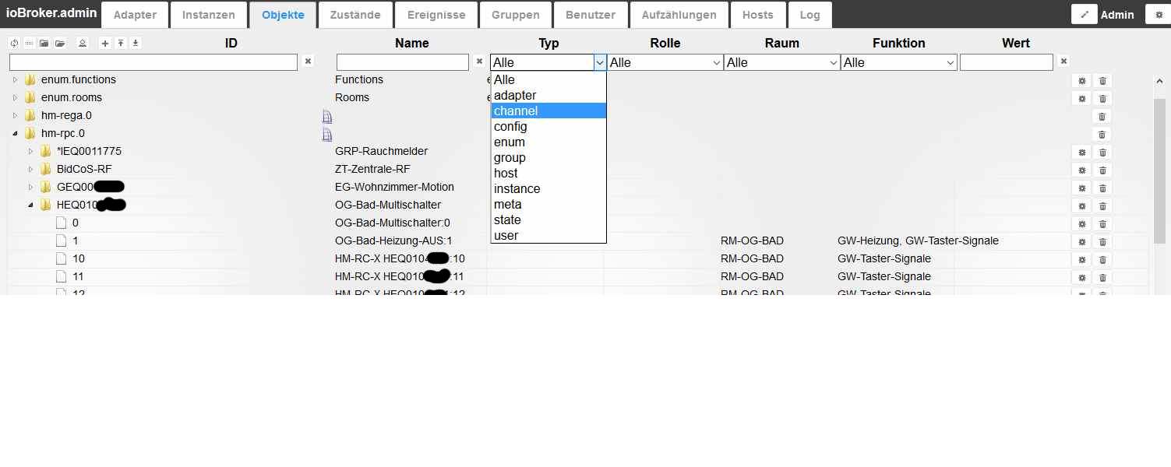Choose 'enum' from Typ dropdown list
Screen dimensions: 1171x467
click(x=548, y=142)
